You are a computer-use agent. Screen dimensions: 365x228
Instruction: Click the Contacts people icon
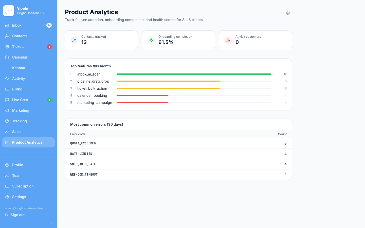tap(7, 36)
